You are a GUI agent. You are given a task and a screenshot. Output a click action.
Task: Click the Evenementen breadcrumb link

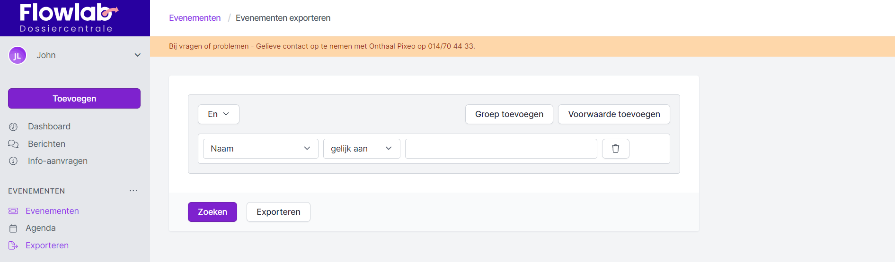195,18
